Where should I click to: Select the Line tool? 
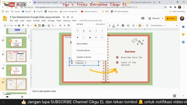[x=53, y=26]
